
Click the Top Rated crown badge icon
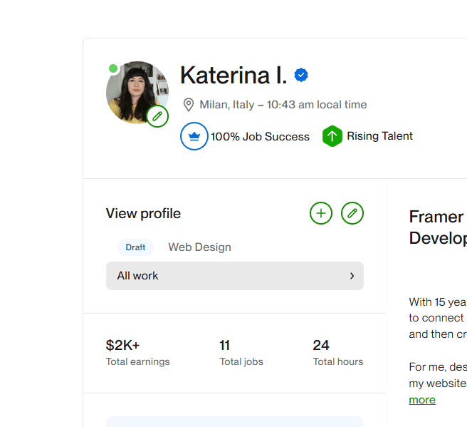point(194,136)
